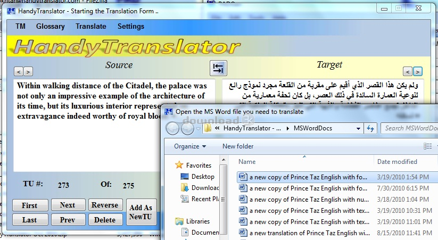Click the Open dialog back arrow

[172, 129]
